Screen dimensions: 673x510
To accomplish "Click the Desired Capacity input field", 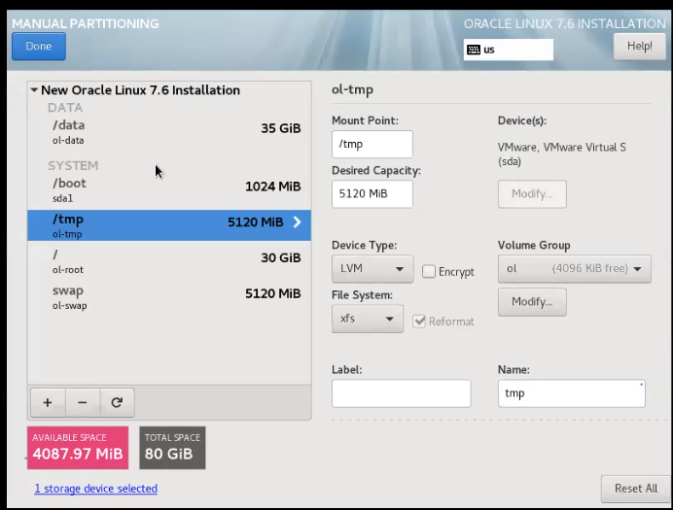I will pos(372,193).
